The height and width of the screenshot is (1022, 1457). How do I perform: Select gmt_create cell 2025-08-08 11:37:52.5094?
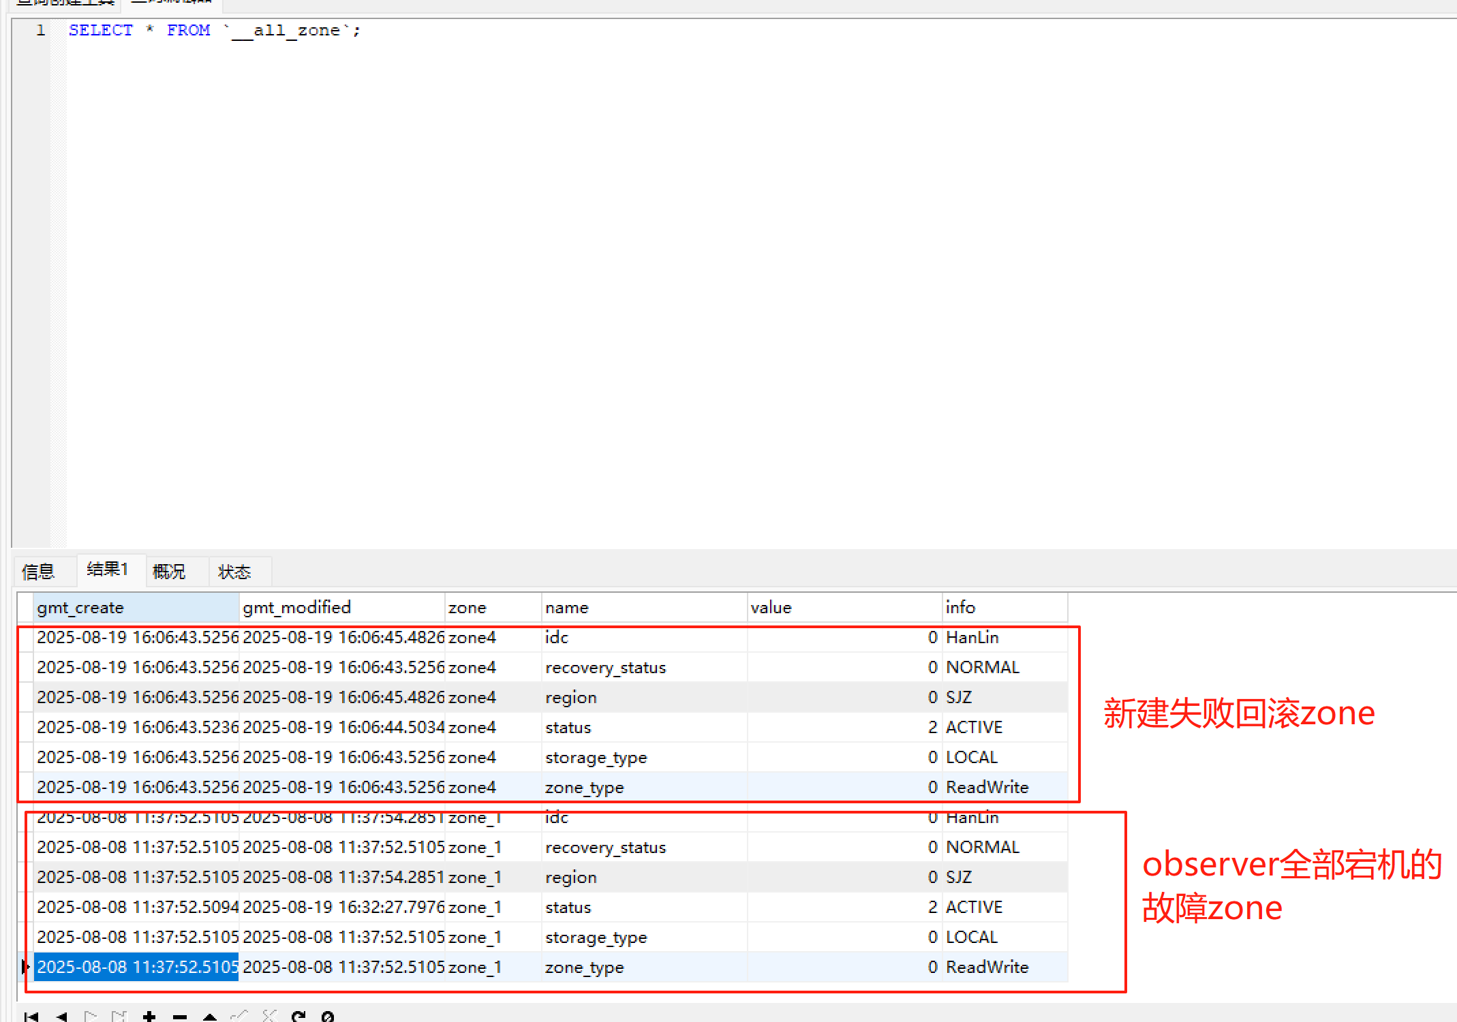136,907
